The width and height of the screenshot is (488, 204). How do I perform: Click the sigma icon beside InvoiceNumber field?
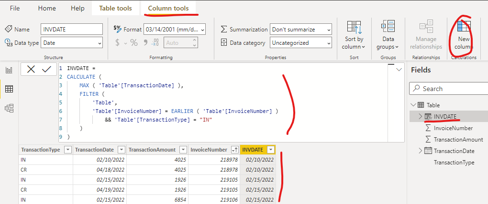coord(428,128)
